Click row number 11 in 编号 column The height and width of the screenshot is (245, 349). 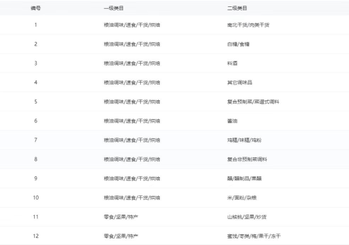[x=36, y=216]
